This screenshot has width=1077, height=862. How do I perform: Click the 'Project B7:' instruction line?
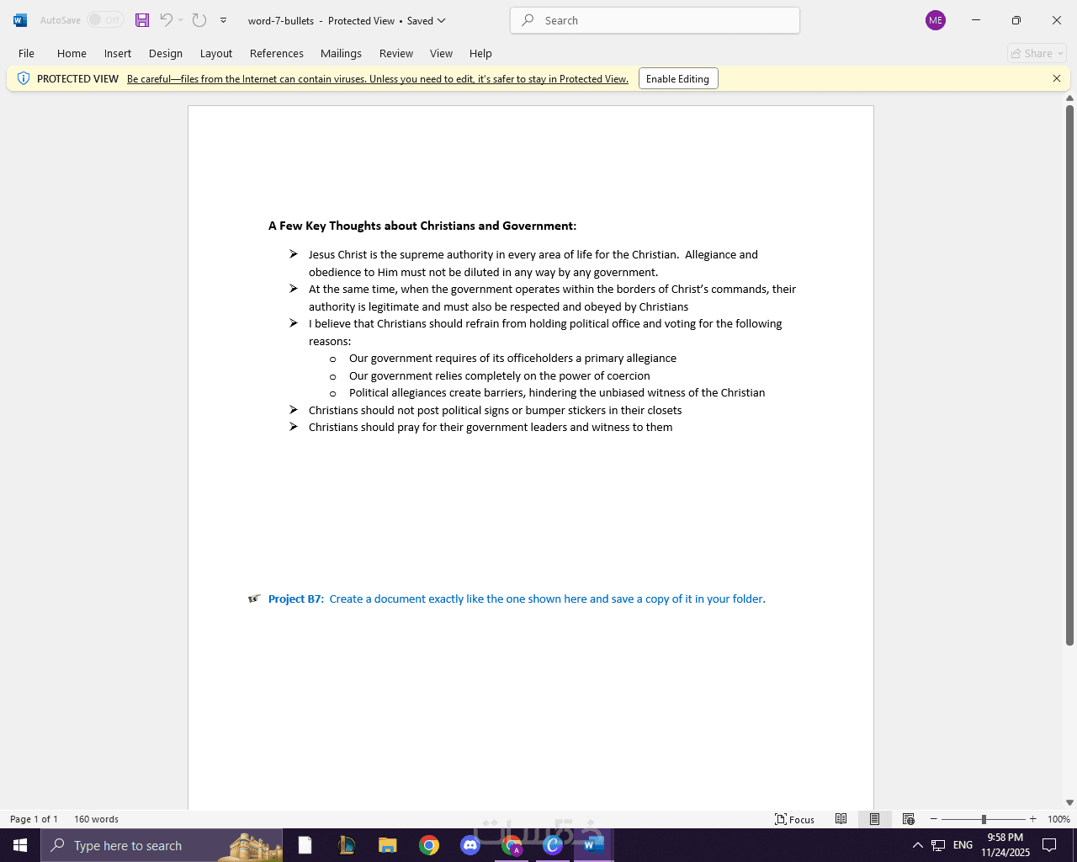(x=517, y=599)
